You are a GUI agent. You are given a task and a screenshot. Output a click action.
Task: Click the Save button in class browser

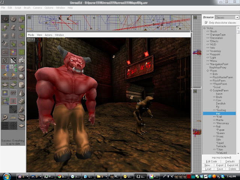[x=220, y=169]
